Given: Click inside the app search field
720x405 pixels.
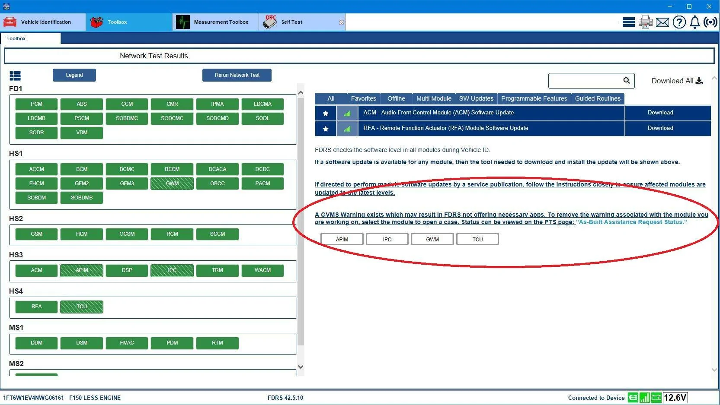Looking at the screenshot, I should pos(585,81).
